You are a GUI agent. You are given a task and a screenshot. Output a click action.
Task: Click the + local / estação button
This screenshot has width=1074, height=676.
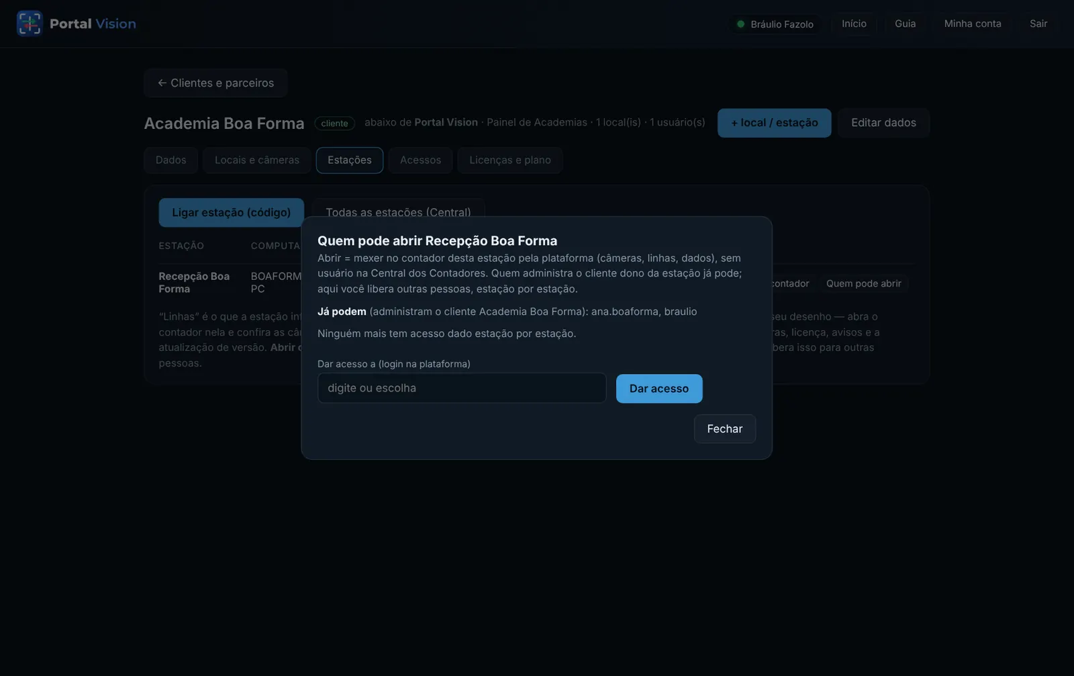click(774, 123)
